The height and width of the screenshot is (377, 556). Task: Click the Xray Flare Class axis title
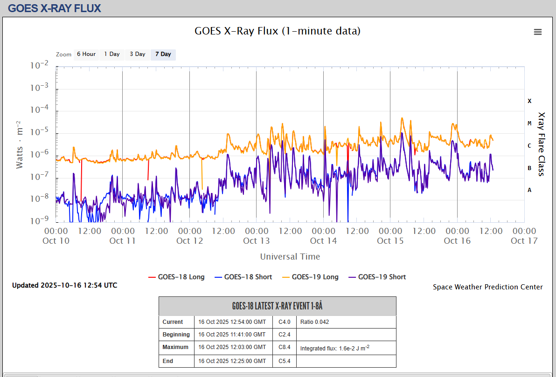[x=541, y=144]
